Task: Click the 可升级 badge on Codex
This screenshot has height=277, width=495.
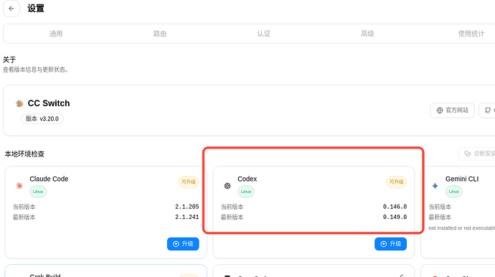Action: coord(396,182)
